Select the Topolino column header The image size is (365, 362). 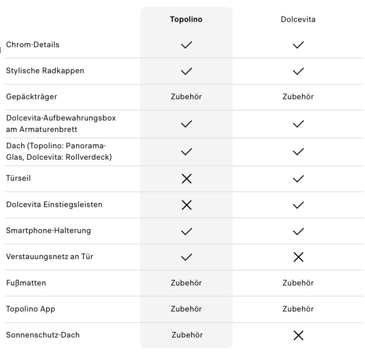pos(186,19)
